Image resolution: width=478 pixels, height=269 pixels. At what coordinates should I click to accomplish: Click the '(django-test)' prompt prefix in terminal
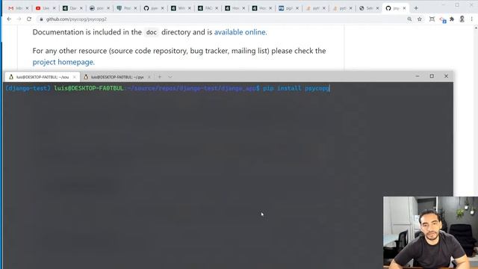coord(28,88)
